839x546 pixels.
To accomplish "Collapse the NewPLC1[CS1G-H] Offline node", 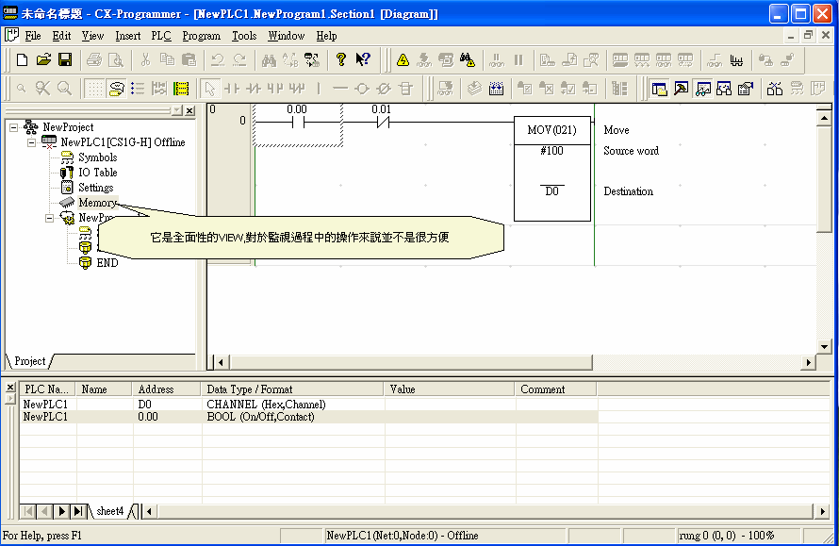I will tap(31, 142).
